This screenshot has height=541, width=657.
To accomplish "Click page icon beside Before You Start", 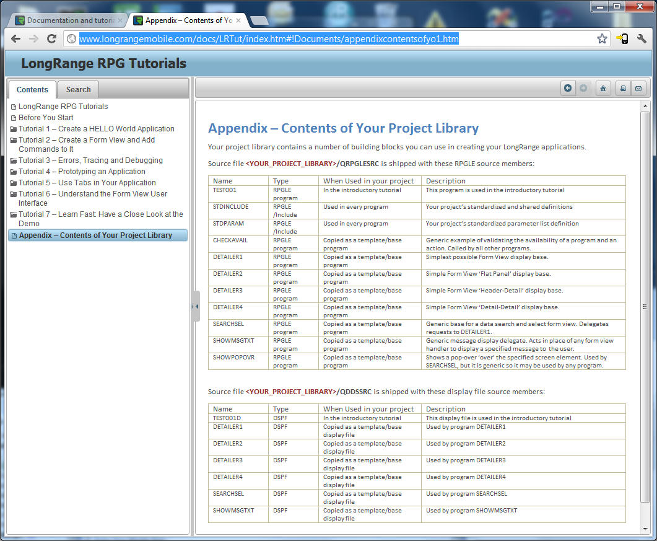I will click(14, 118).
